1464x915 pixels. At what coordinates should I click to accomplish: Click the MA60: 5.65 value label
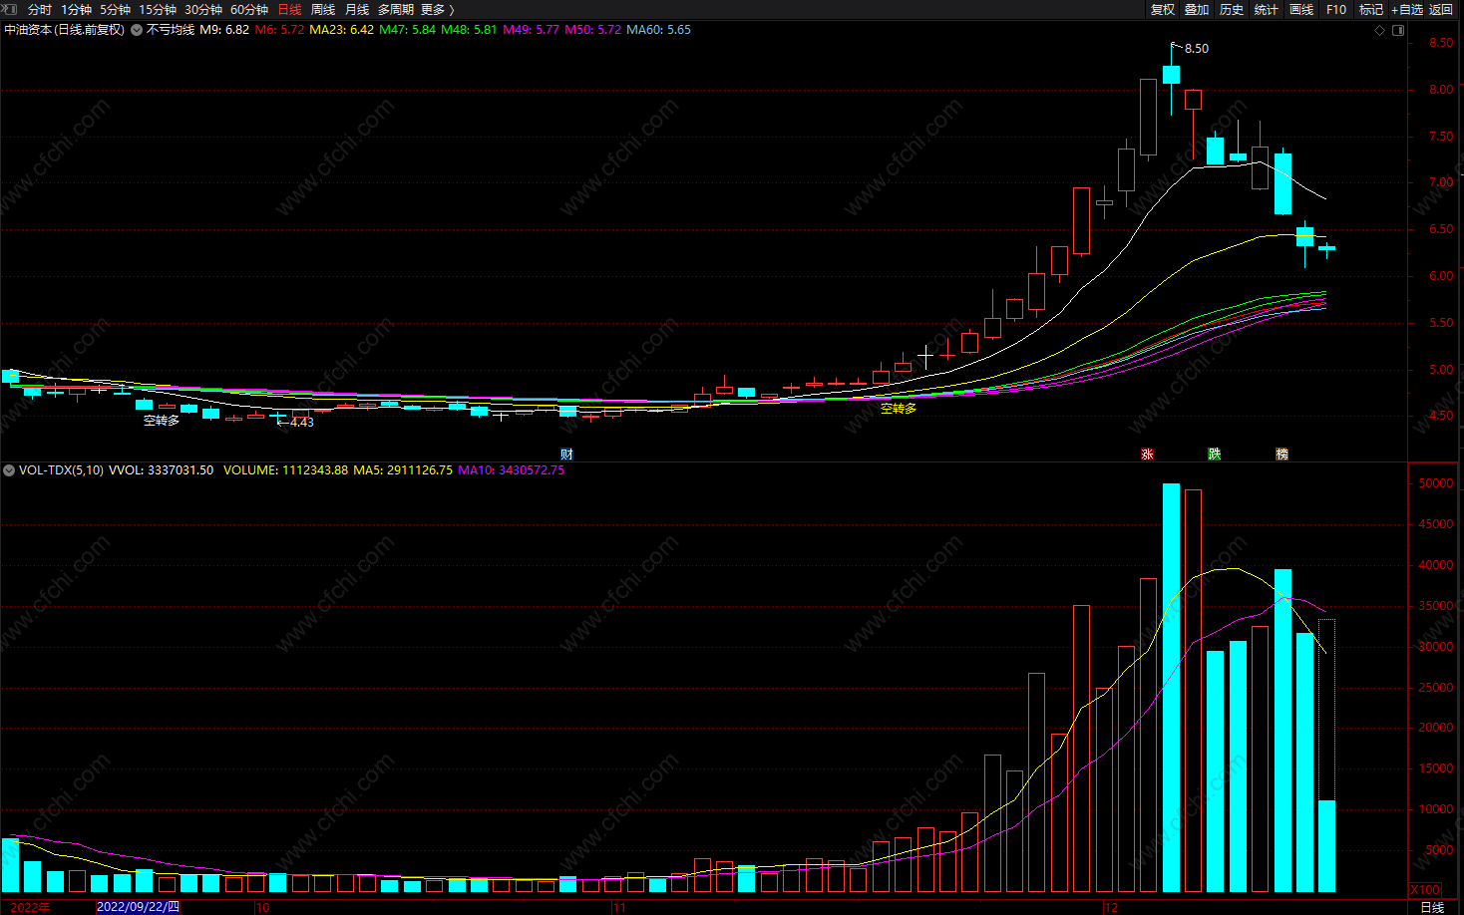coord(658,30)
